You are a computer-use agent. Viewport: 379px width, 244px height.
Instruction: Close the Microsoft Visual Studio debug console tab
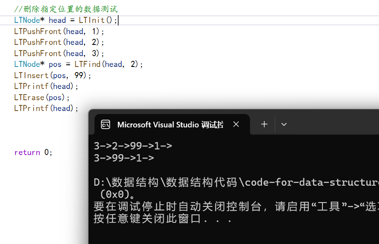[236, 124]
